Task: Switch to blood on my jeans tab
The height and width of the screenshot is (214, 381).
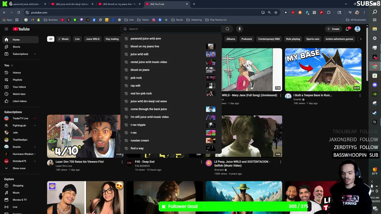Action: point(119,4)
